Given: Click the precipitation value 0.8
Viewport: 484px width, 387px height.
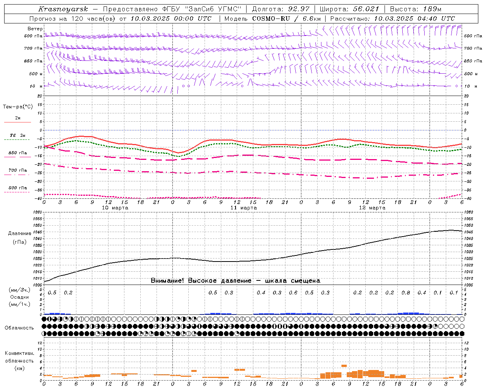Looking at the screenshot, I should point(406,293).
